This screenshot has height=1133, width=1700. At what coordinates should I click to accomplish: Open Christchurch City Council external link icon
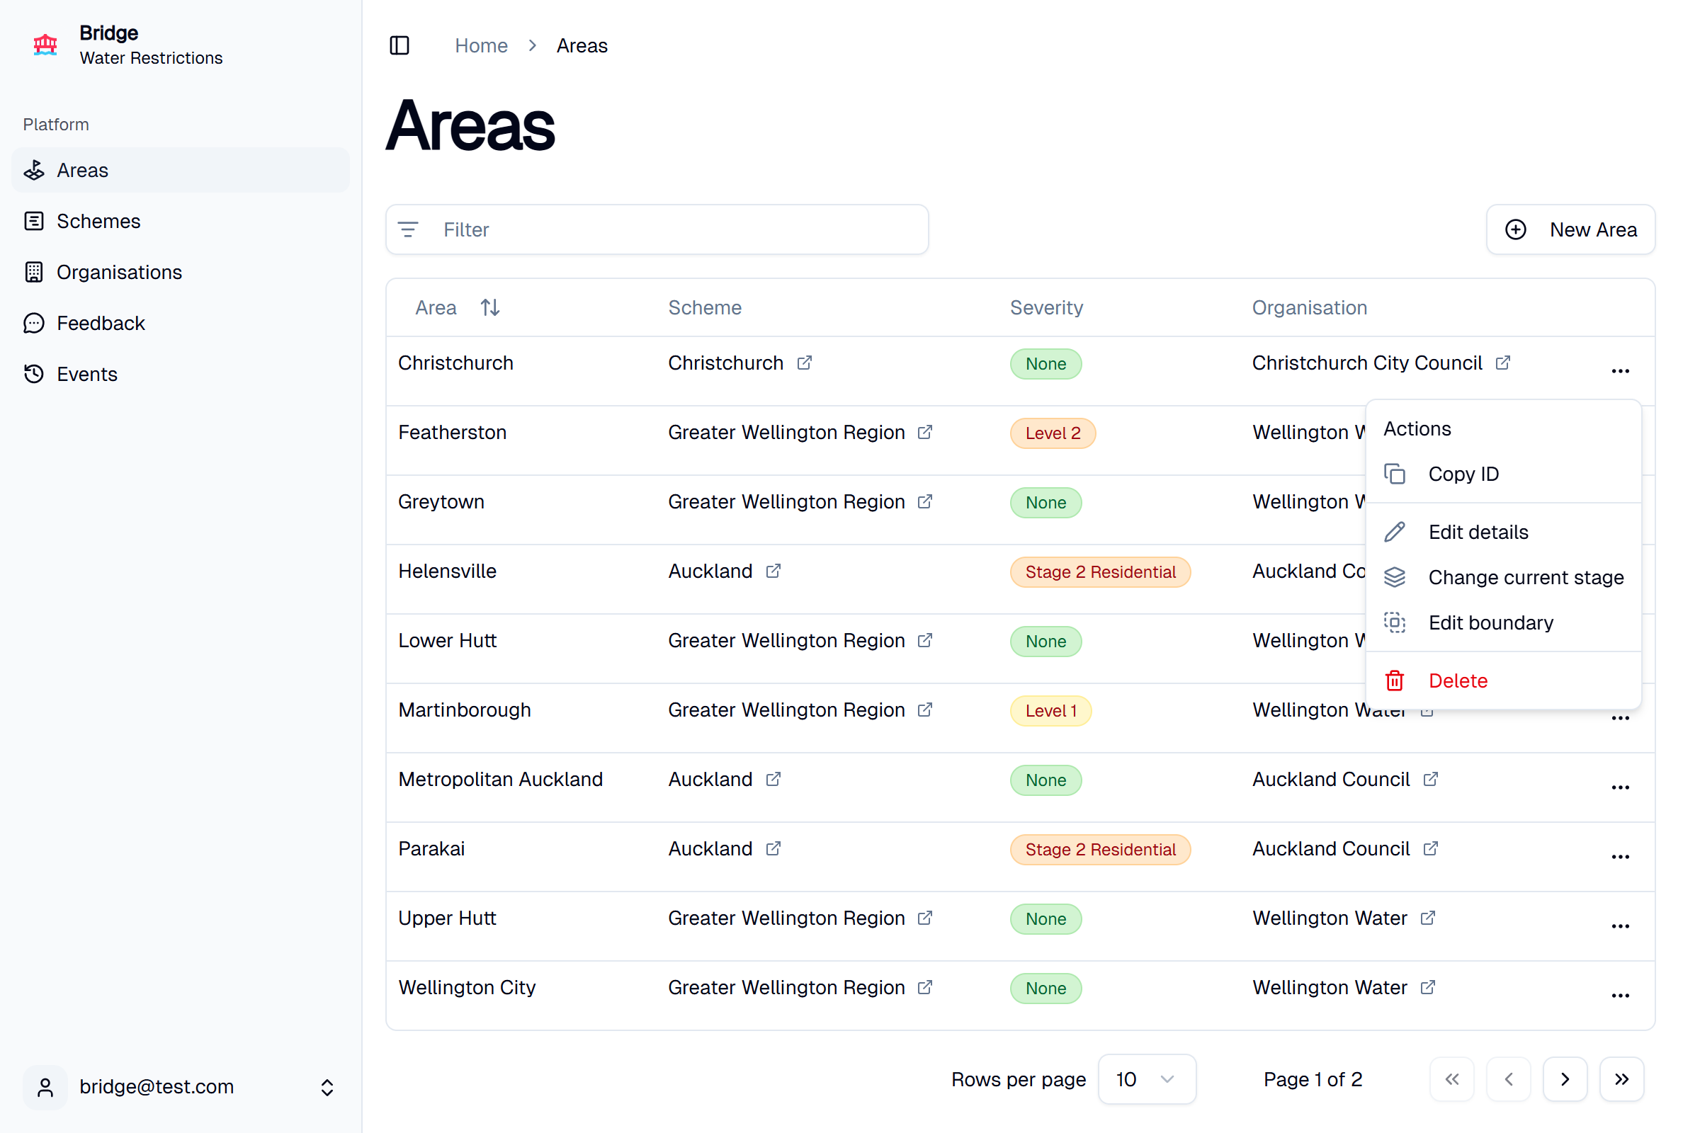[x=1502, y=363]
